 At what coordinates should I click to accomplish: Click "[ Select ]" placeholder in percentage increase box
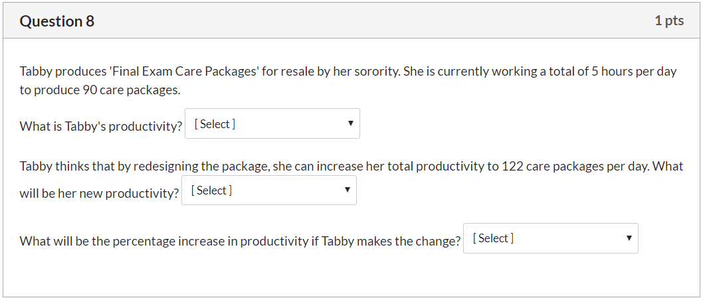[x=493, y=238]
